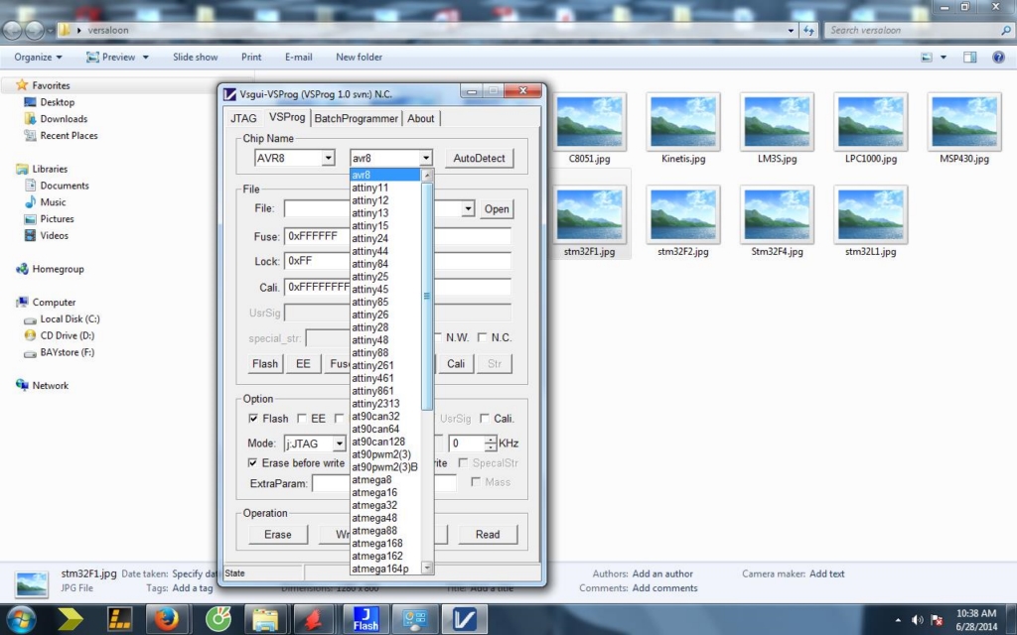The image size is (1017, 635).
Task: Switch to the BatchProgrammer tab
Action: coord(357,118)
